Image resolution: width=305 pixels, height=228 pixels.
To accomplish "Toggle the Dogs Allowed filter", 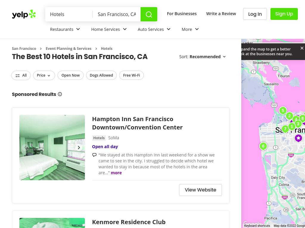I will 101,75.
